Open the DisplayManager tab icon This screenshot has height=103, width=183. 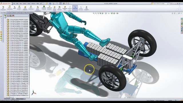tap(13, 16)
